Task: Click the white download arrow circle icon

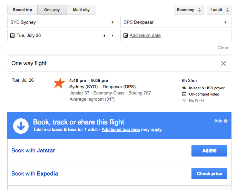Action: 21,126
